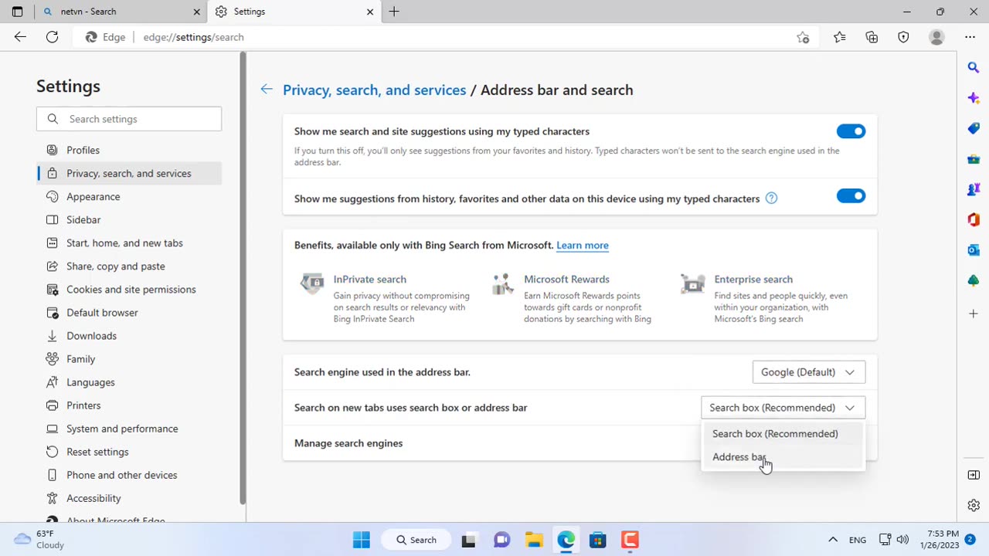Open the Microsoft 365 icon in sidebar
The image size is (989, 556).
pyautogui.click(x=974, y=220)
